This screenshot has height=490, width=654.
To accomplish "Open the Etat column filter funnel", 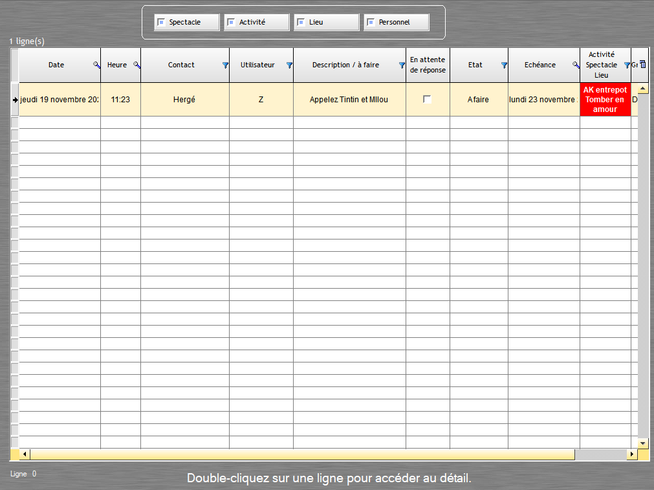I will point(504,65).
